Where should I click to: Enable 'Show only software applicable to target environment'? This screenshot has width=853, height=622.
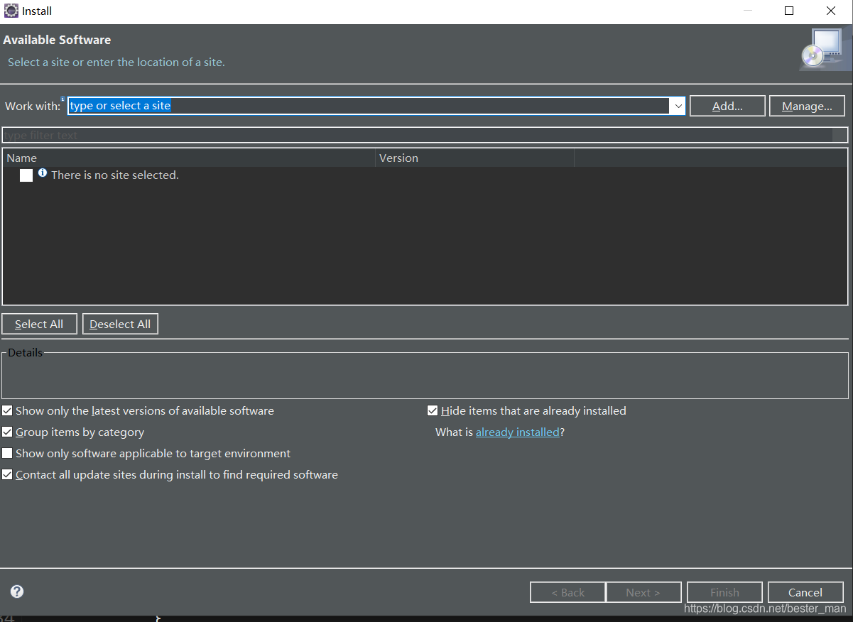tap(7, 453)
